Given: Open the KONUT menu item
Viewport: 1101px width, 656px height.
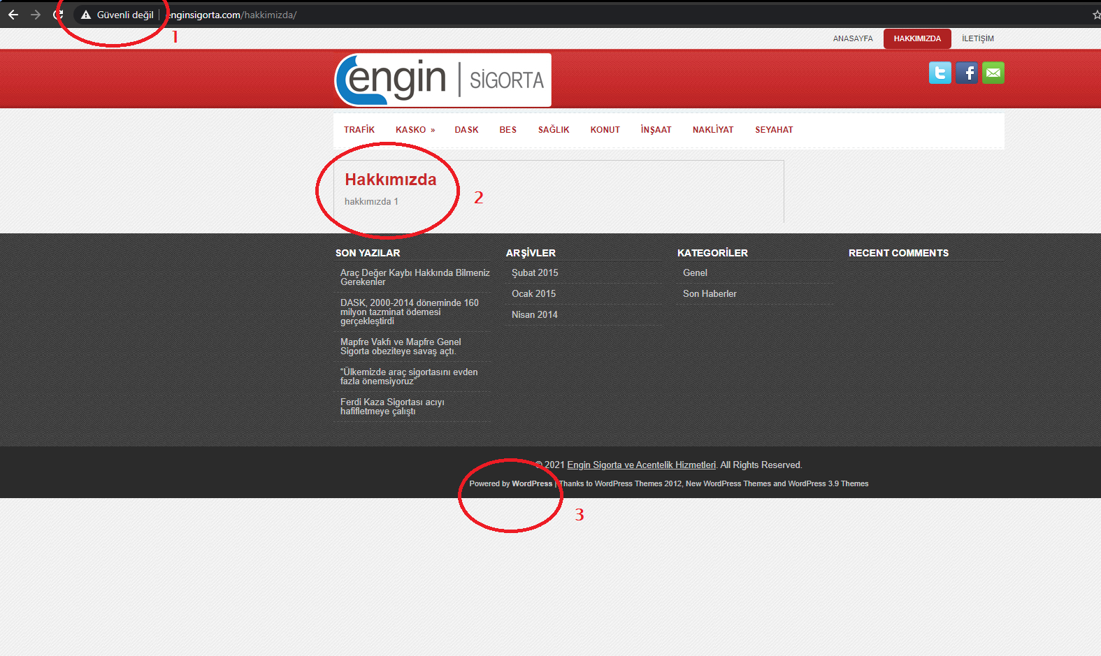Looking at the screenshot, I should pos(605,130).
